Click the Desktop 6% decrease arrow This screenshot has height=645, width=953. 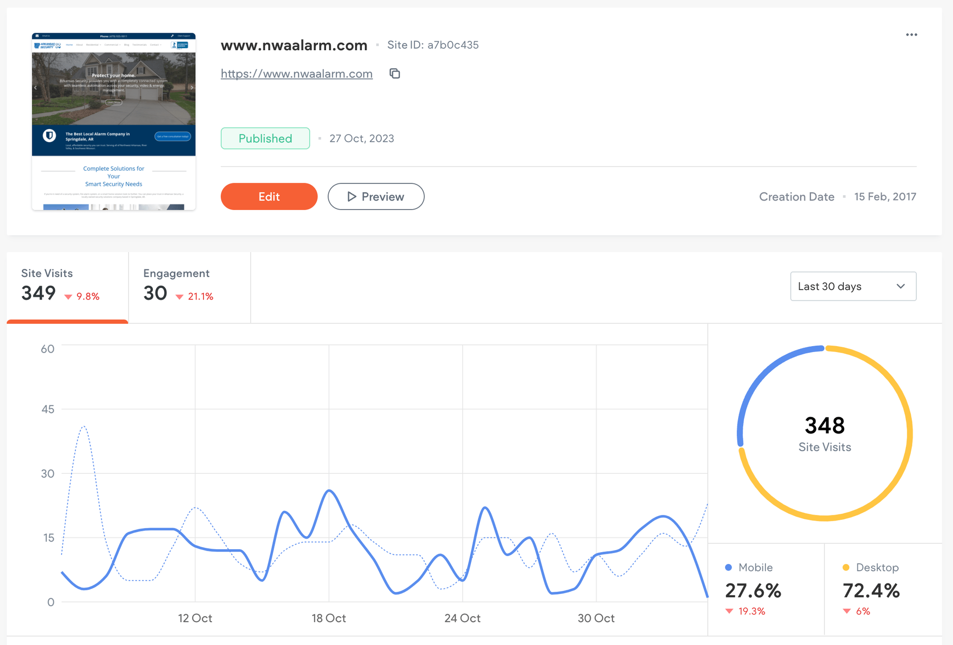(x=847, y=611)
